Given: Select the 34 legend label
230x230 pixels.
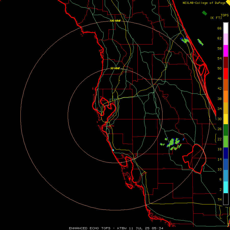Looking at the screenshot, I should 220,109.
